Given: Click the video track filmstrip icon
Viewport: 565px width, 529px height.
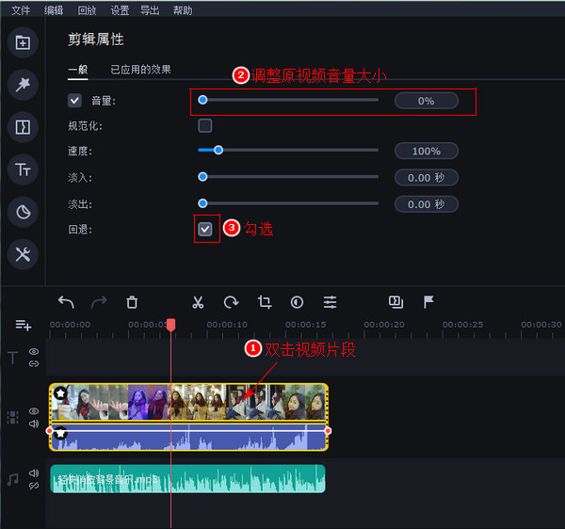Looking at the screenshot, I should (12, 417).
